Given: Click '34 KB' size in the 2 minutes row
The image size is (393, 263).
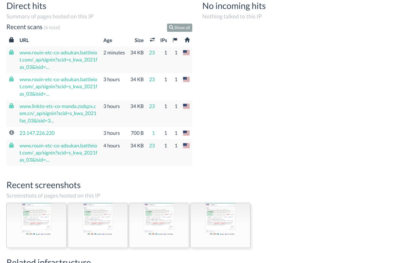Looking at the screenshot, I should pyautogui.click(x=137, y=53).
